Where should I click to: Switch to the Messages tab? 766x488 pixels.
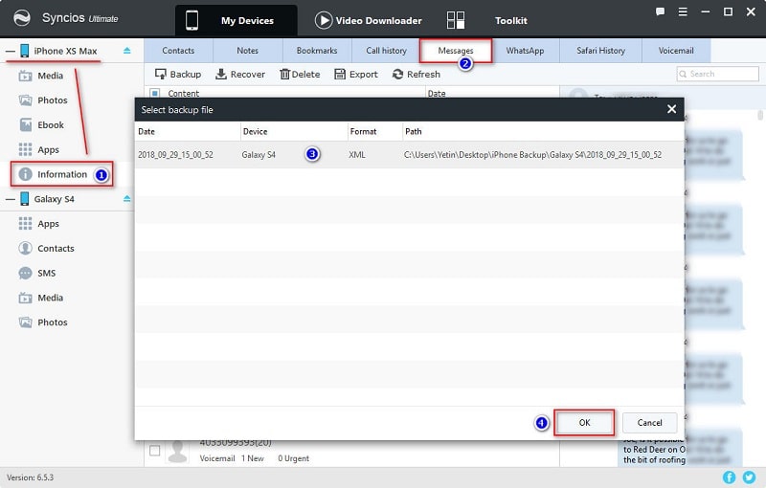click(456, 51)
